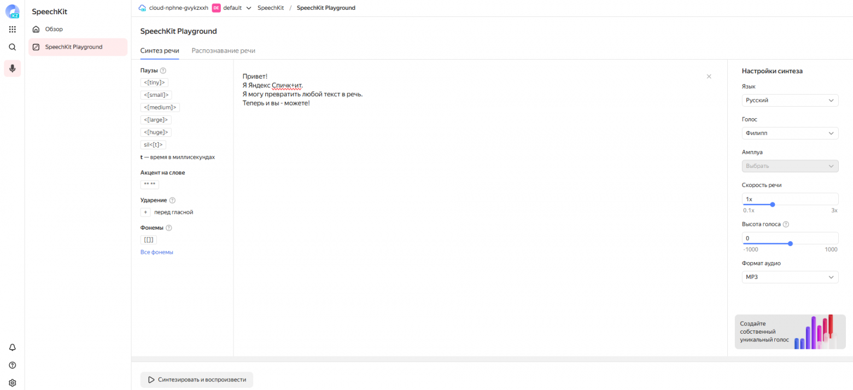Open the help question mark icon
This screenshot has width=853, height=390.
coord(12,365)
